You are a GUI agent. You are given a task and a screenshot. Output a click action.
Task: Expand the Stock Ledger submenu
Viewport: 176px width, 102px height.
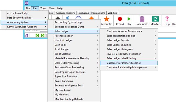74,49
